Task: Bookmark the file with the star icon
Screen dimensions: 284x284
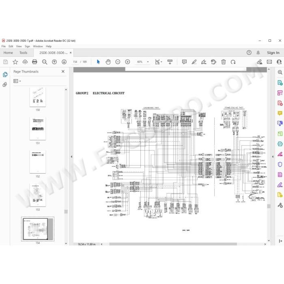Action: pos(15,62)
